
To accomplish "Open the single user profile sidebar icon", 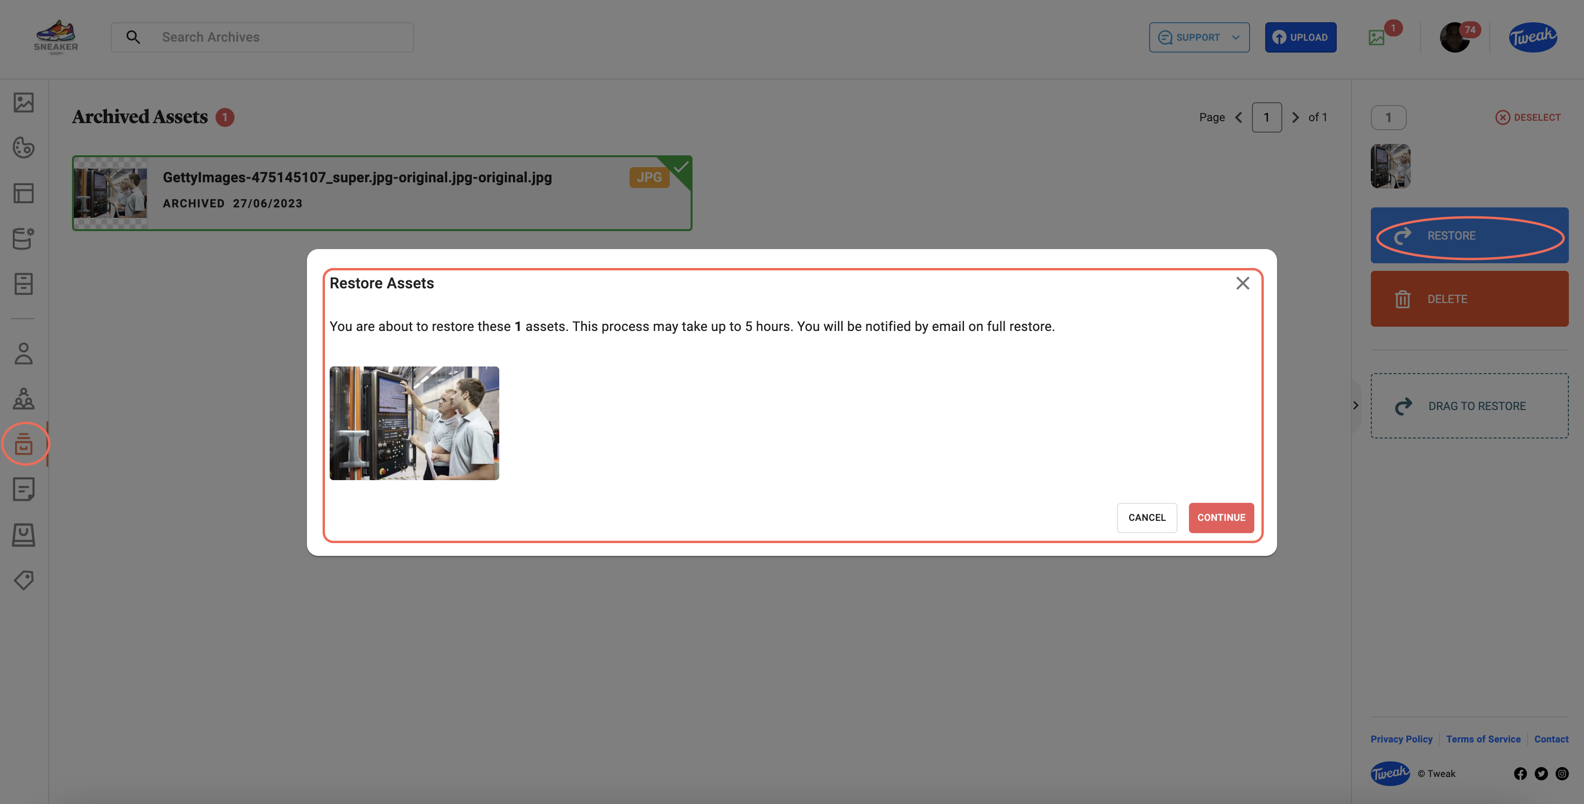I will pos(24,353).
